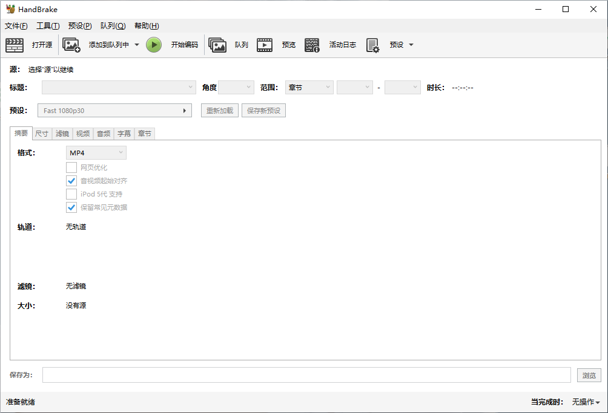This screenshot has width=608, height=413.
Task: Click the 浏览 button
Action: (x=589, y=376)
